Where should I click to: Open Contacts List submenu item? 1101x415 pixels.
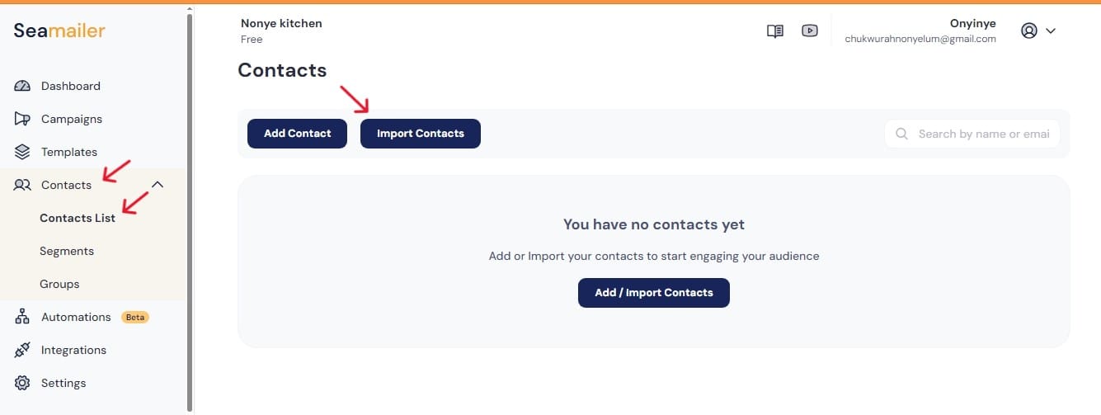coord(78,218)
